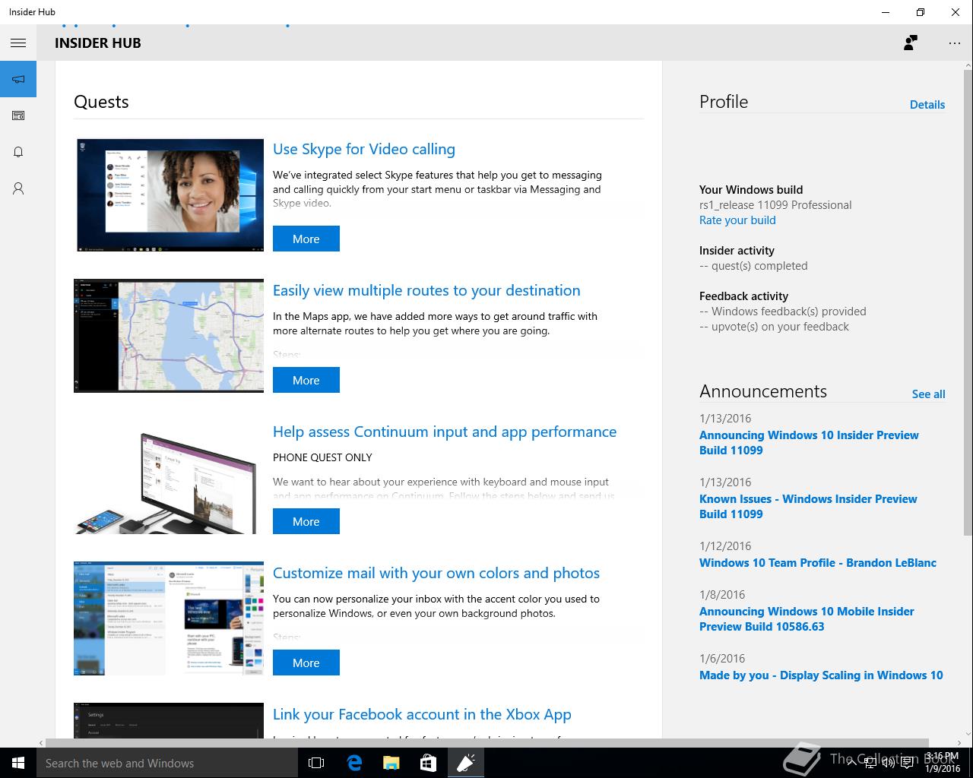Screen dimensions: 973x778
Task: Click the Maps routes thumbnail
Action: (169, 336)
